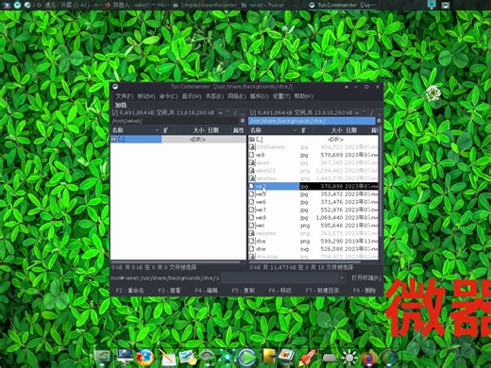Click the right panel path /usr/share/backgrounds/xfce/
The width and height of the screenshot is (491, 368).
point(312,121)
